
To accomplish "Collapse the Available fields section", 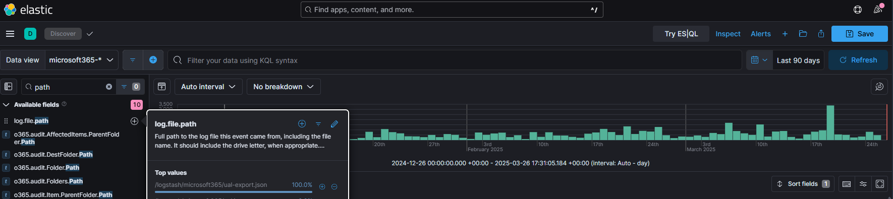I will 6,105.
